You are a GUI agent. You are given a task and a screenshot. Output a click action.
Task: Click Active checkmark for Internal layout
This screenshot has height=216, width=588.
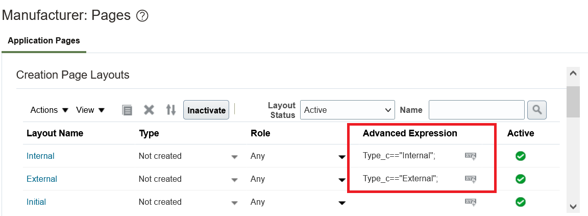(x=520, y=156)
